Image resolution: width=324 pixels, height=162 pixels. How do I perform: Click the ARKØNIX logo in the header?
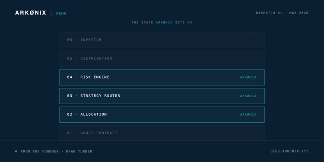31,13
